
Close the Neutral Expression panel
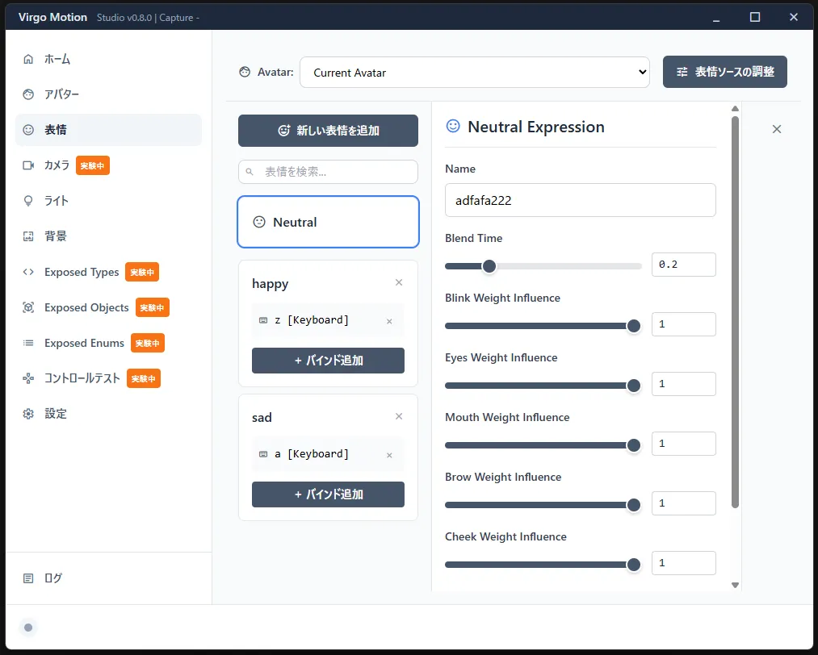(776, 129)
